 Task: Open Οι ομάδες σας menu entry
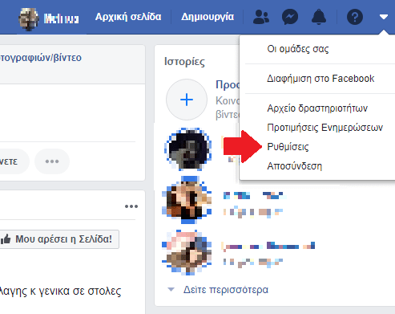click(x=298, y=49)
